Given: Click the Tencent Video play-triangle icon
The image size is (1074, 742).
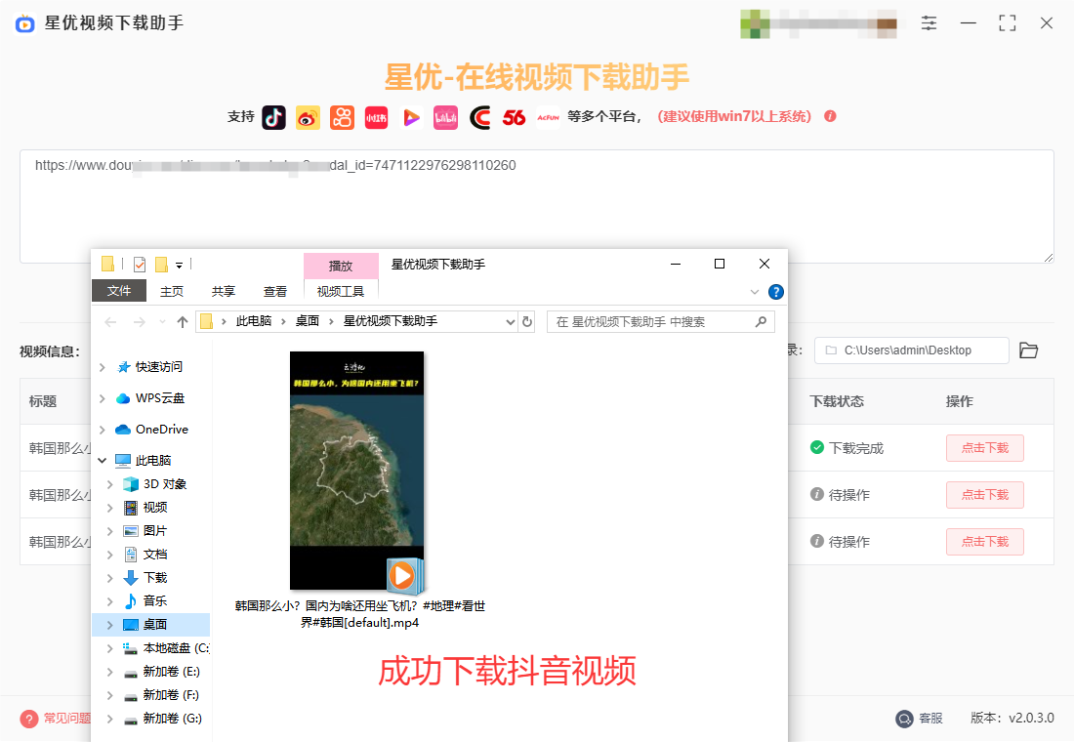Looking at the screenshot, I should (411, 117).
